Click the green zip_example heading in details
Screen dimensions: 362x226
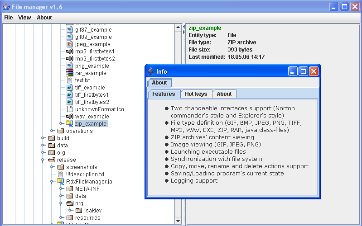[205, 28]
